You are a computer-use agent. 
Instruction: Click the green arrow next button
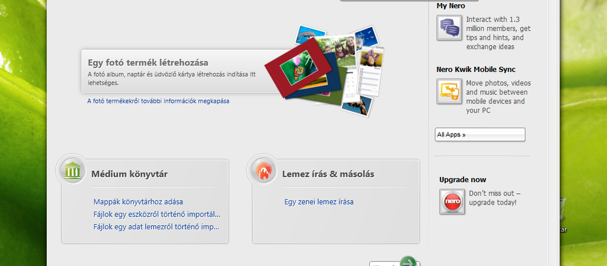click(x=408, y=262)
